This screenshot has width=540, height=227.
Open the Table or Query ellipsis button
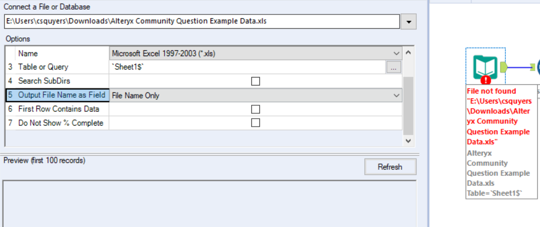394,67
